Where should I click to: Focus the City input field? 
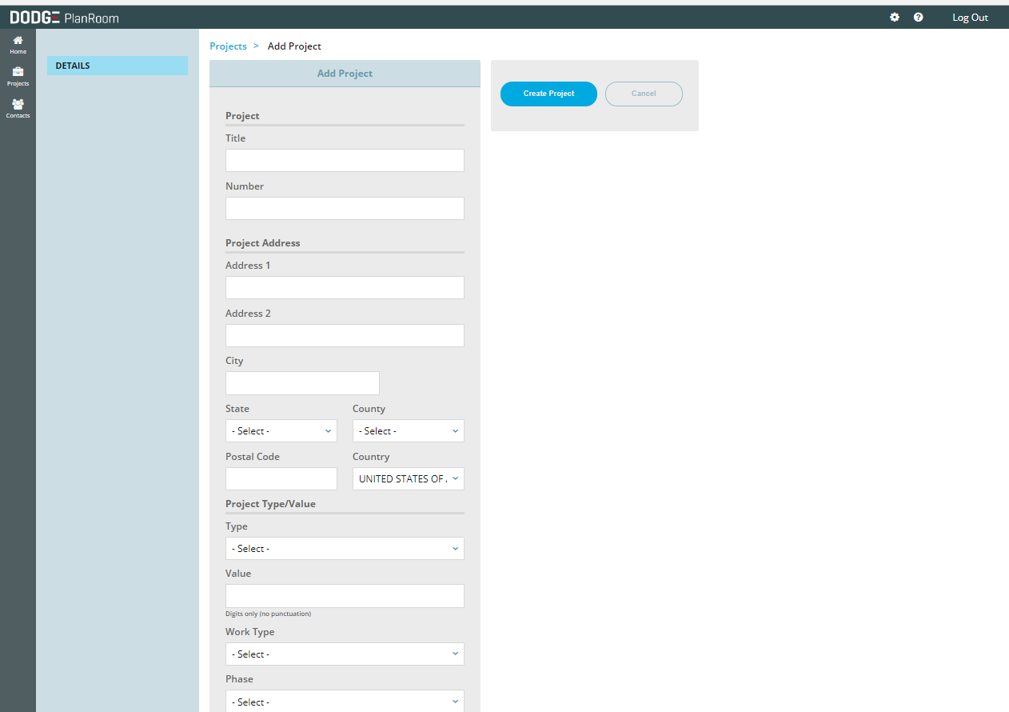pyautogui.click(x=302, y=382)
